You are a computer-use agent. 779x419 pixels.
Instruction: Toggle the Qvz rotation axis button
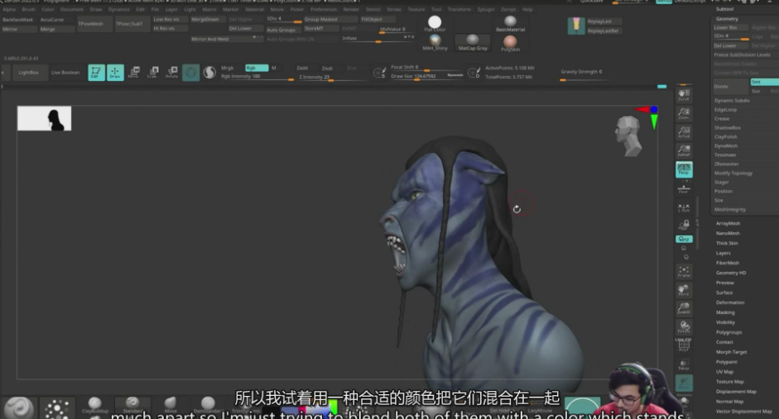click(684, 239)
